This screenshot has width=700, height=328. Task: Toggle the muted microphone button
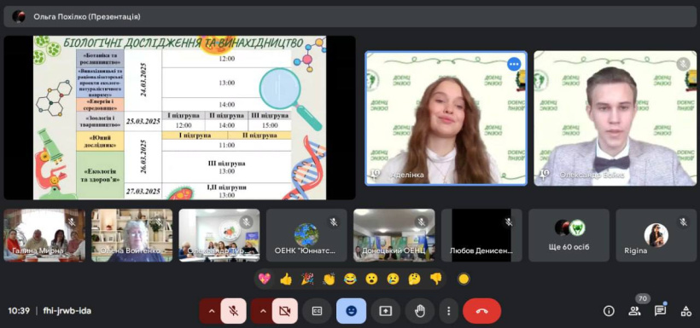(x=233, y=311)
